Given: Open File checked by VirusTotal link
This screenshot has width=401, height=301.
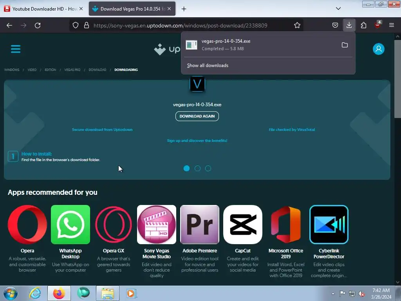Looking at the screenshot, I should tap(292, 130).
